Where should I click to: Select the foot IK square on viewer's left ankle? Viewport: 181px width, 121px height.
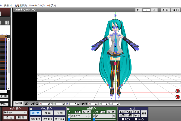click(x=112, y=88)
